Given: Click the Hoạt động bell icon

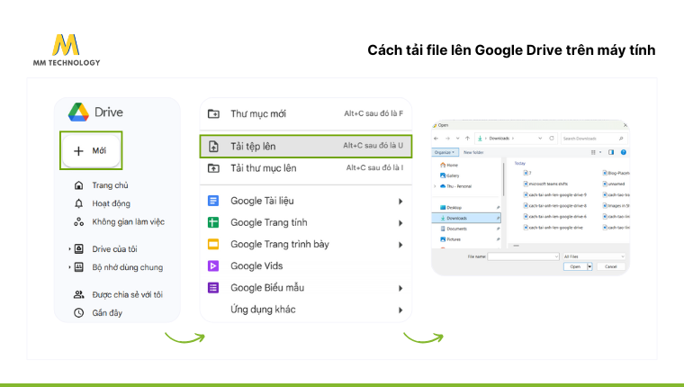Looking at the screenshot, I should [x=78, y=203].
